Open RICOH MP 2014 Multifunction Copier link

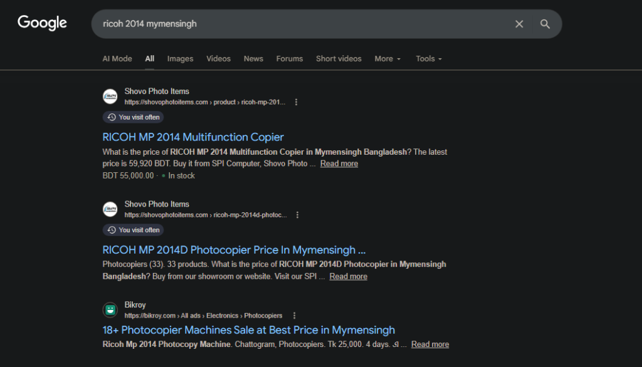(x=193, y=137)
